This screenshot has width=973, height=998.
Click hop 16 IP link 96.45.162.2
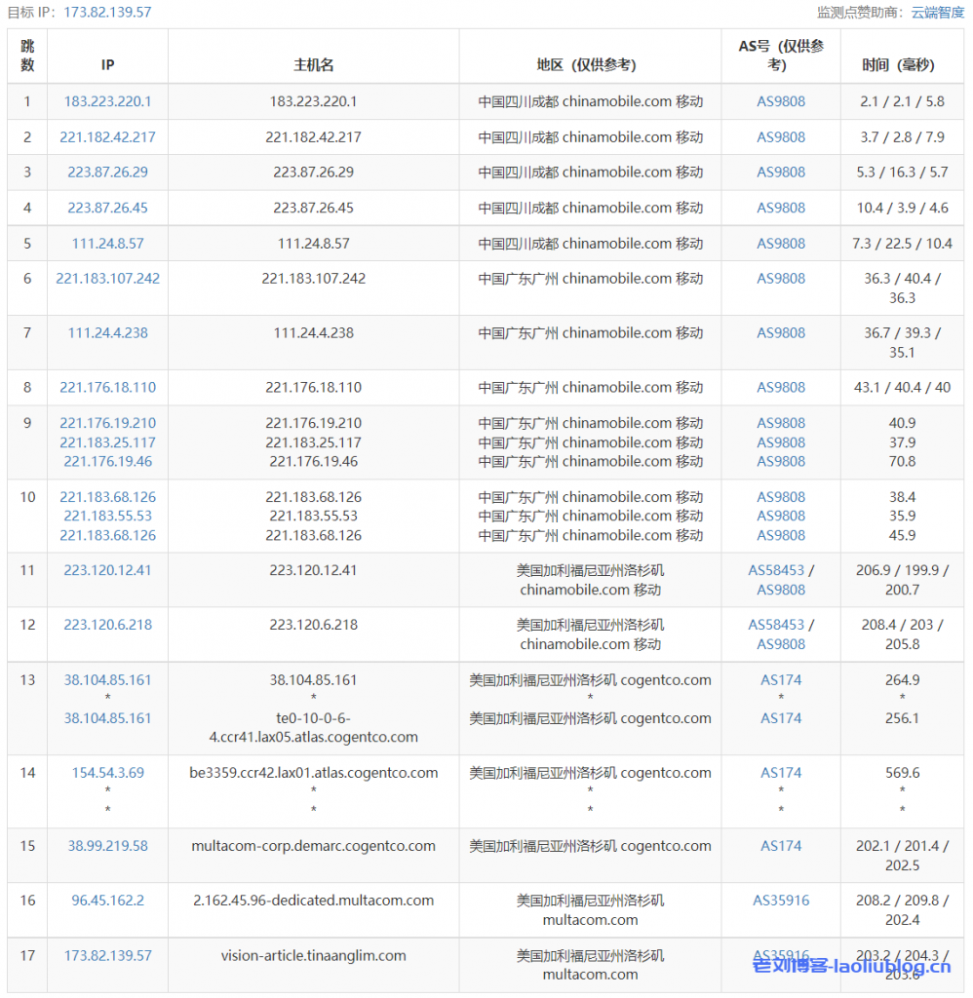[107, 900]
